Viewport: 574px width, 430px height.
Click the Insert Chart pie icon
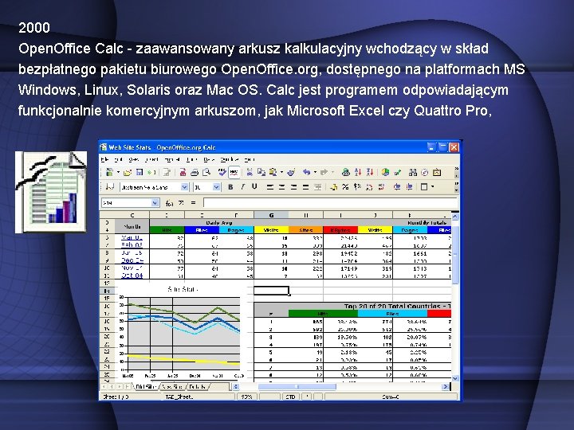pos(385,172)
